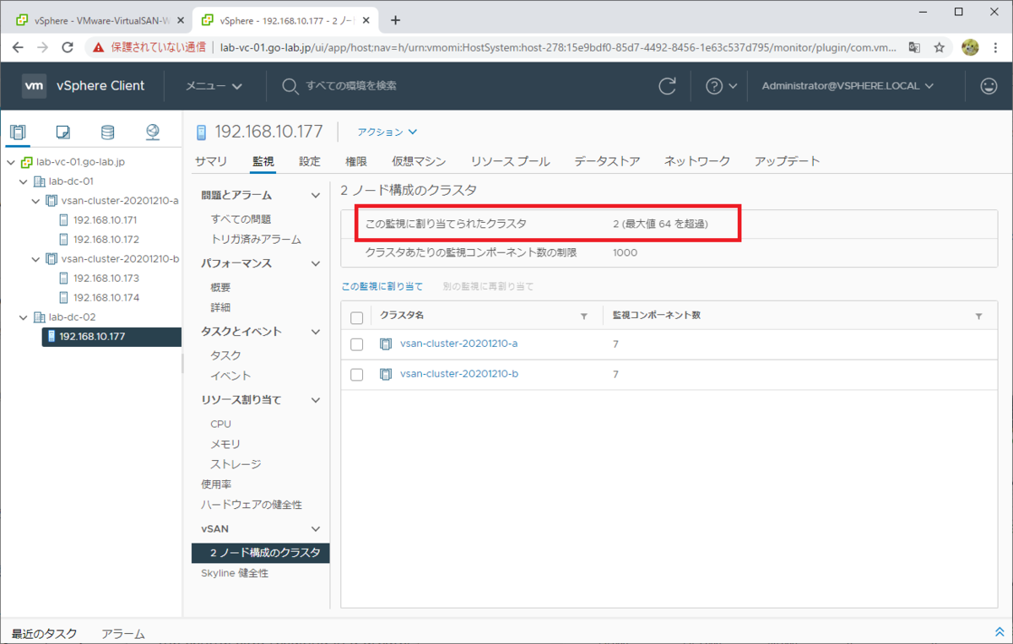Collapse the lab-vc-01.go-lab.jp tree node

pos(11,162)
